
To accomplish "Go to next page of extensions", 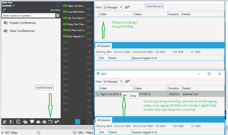I will click(83, 122).
